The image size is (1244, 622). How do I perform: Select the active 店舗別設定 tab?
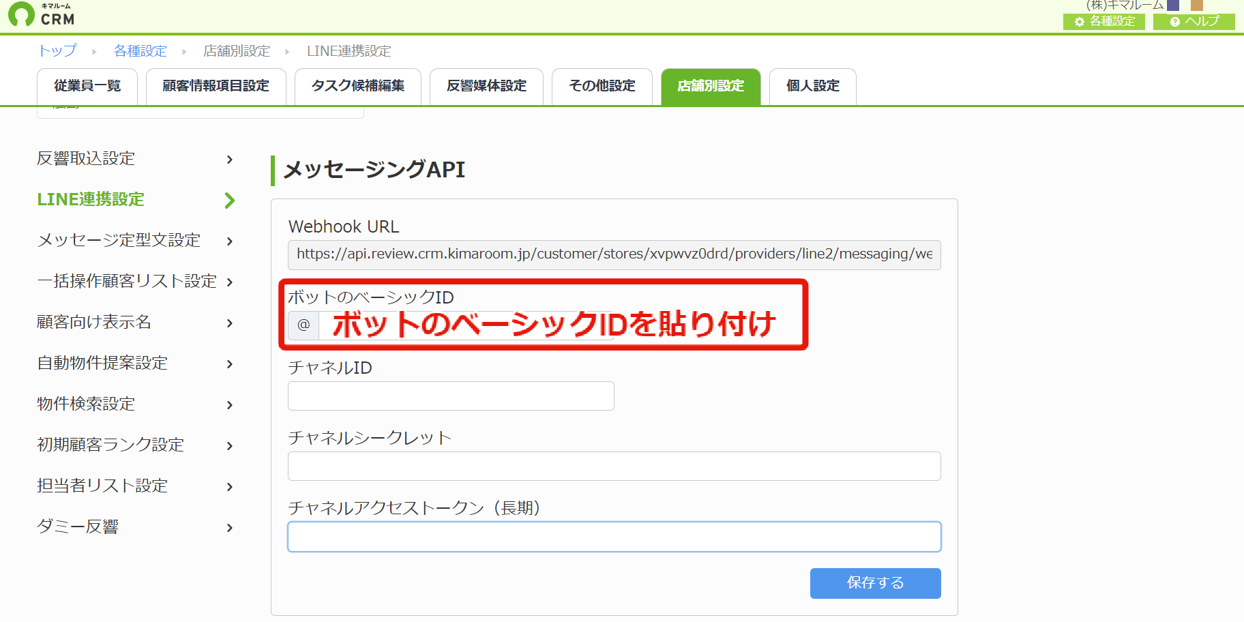click(x=711, y=86)
